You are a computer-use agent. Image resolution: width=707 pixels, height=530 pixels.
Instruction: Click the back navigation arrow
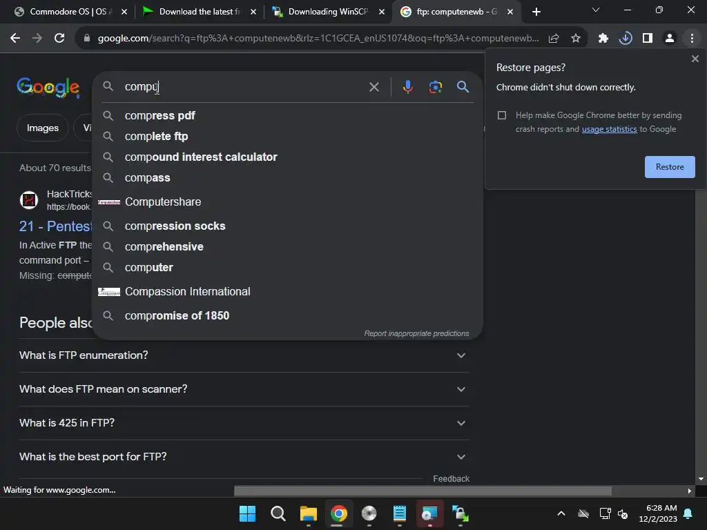pyautogui.click(x=15, y=39)
